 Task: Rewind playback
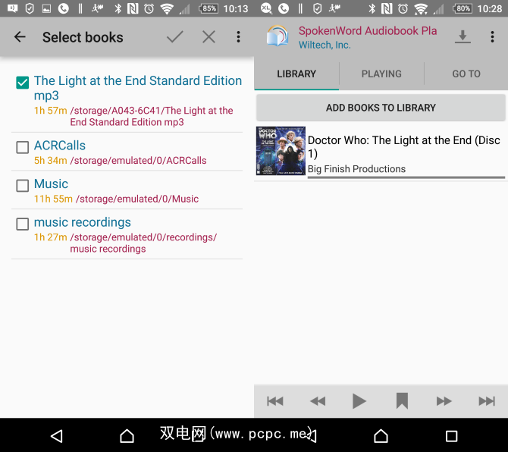[x=318, y=401]
